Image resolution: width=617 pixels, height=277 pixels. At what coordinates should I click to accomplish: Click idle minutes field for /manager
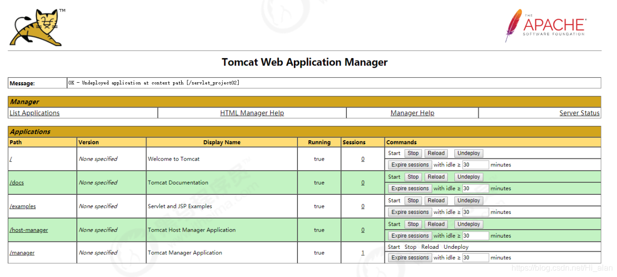click(476, 258)
